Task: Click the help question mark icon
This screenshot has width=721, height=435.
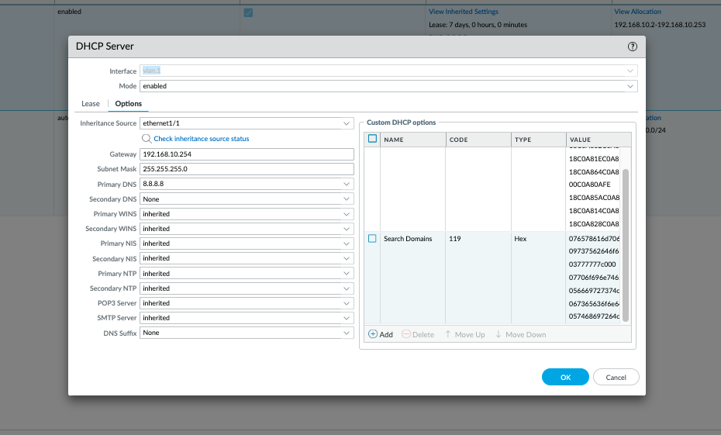Action: click(x=633, y=47)
